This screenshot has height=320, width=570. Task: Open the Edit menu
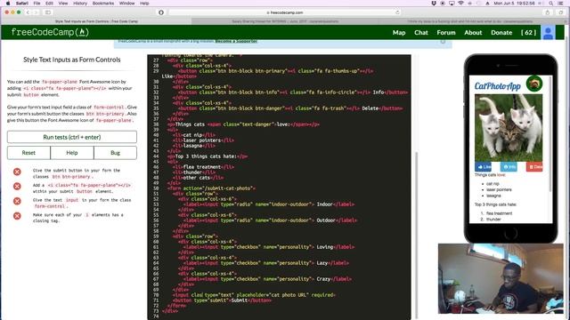pos(50,3)
